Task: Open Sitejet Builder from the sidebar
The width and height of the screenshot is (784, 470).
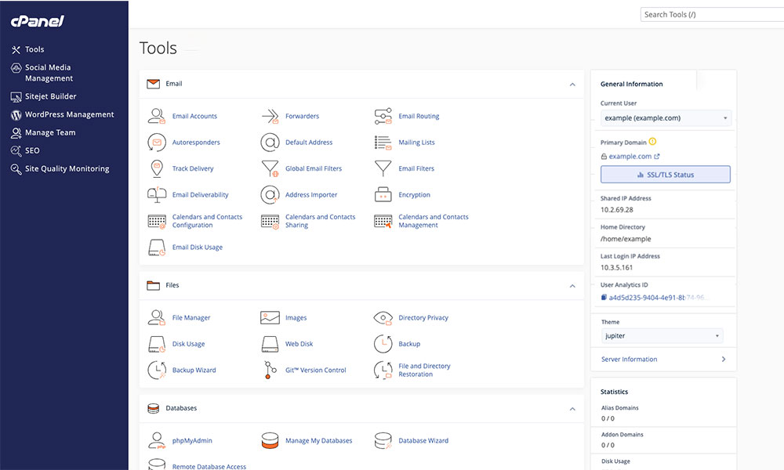Action: pyautogui.click(x=50, y=96)
